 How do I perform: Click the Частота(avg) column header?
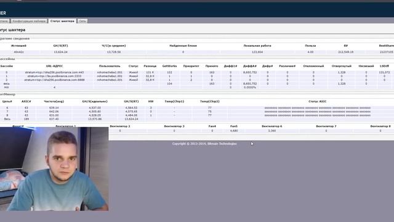click(54, 101)
